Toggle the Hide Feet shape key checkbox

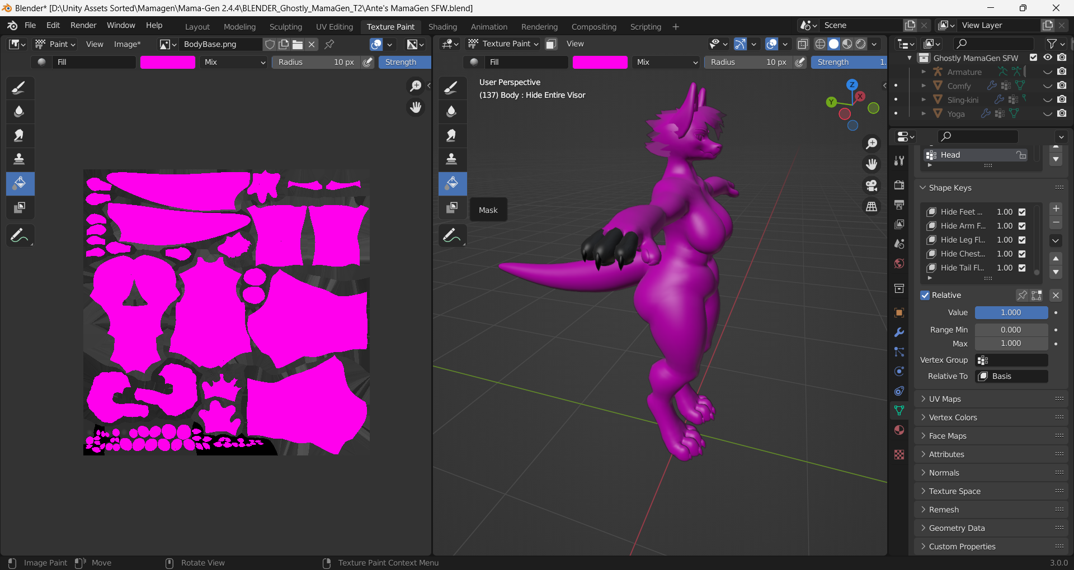[x=1022, y=212]
